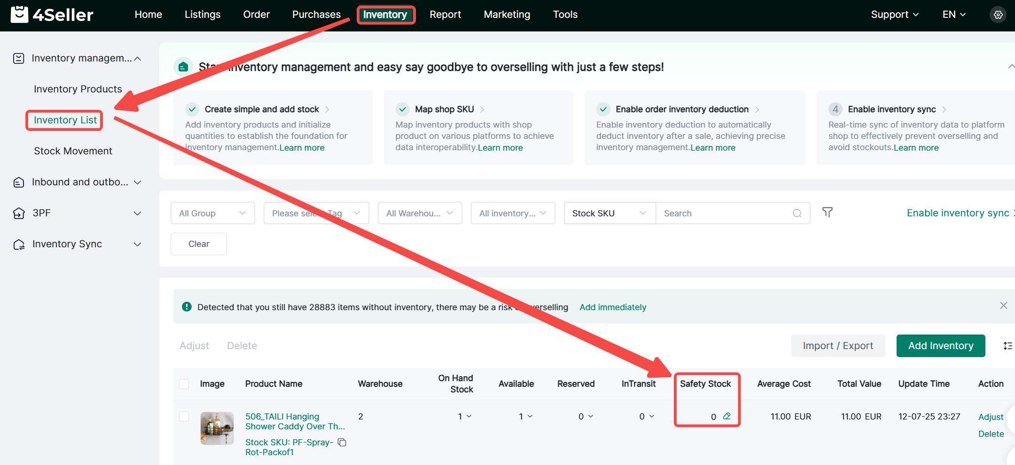Open the column settings list icon

point(1007,346)
